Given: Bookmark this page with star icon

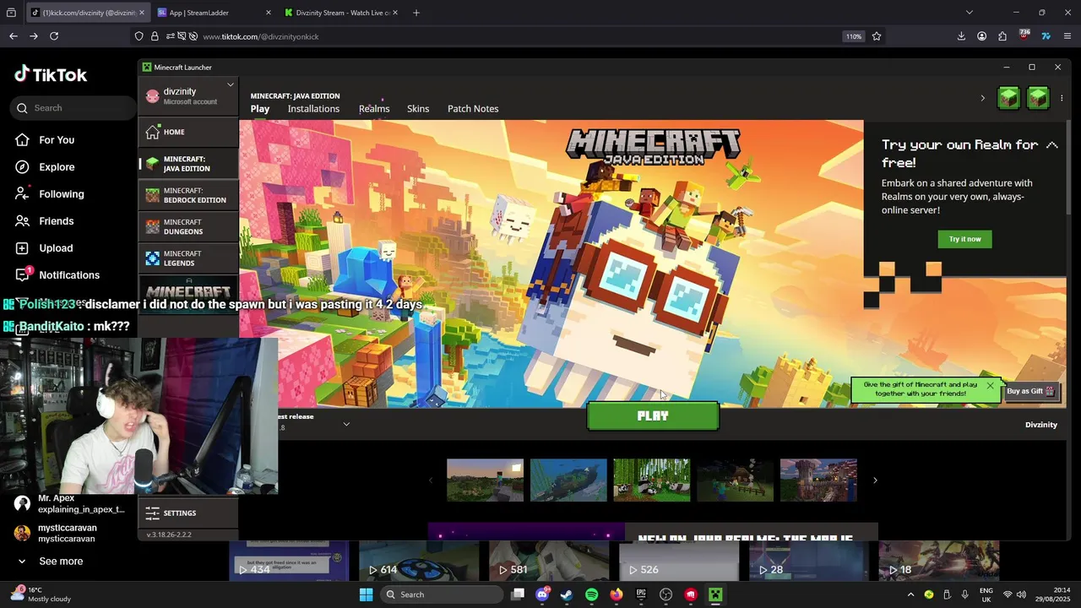Looking at the screenshot, I should pyautogui.click(x=877, y=36).
